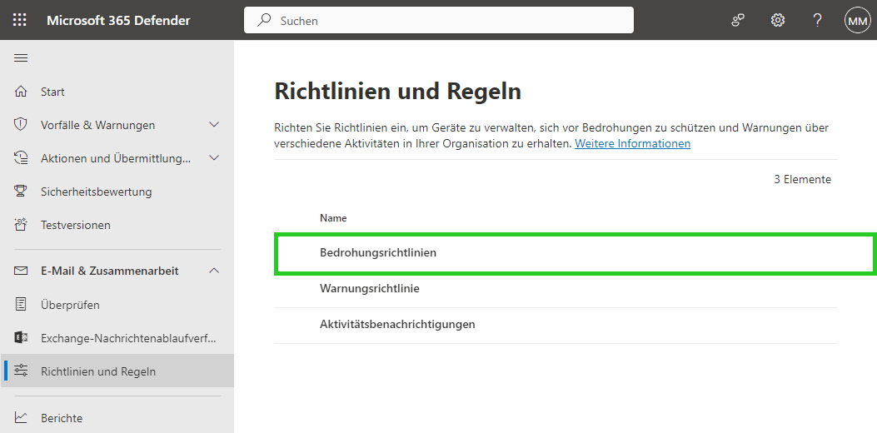Open Warnungsrichtlinie row
The image size is (877, 433).
pos(556,289)
